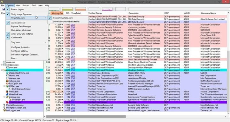This screenshot has height=122, width=230.
Task: Click the Wireshark.exe fin icon
Action: (7, 94)
